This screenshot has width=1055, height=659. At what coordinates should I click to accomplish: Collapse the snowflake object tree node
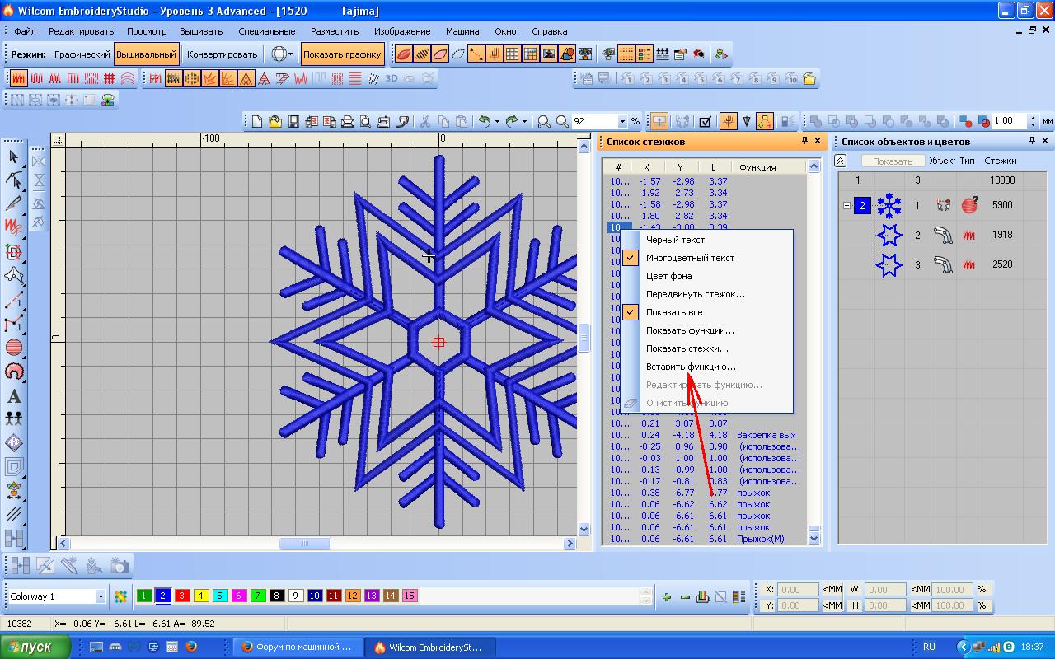846,205
